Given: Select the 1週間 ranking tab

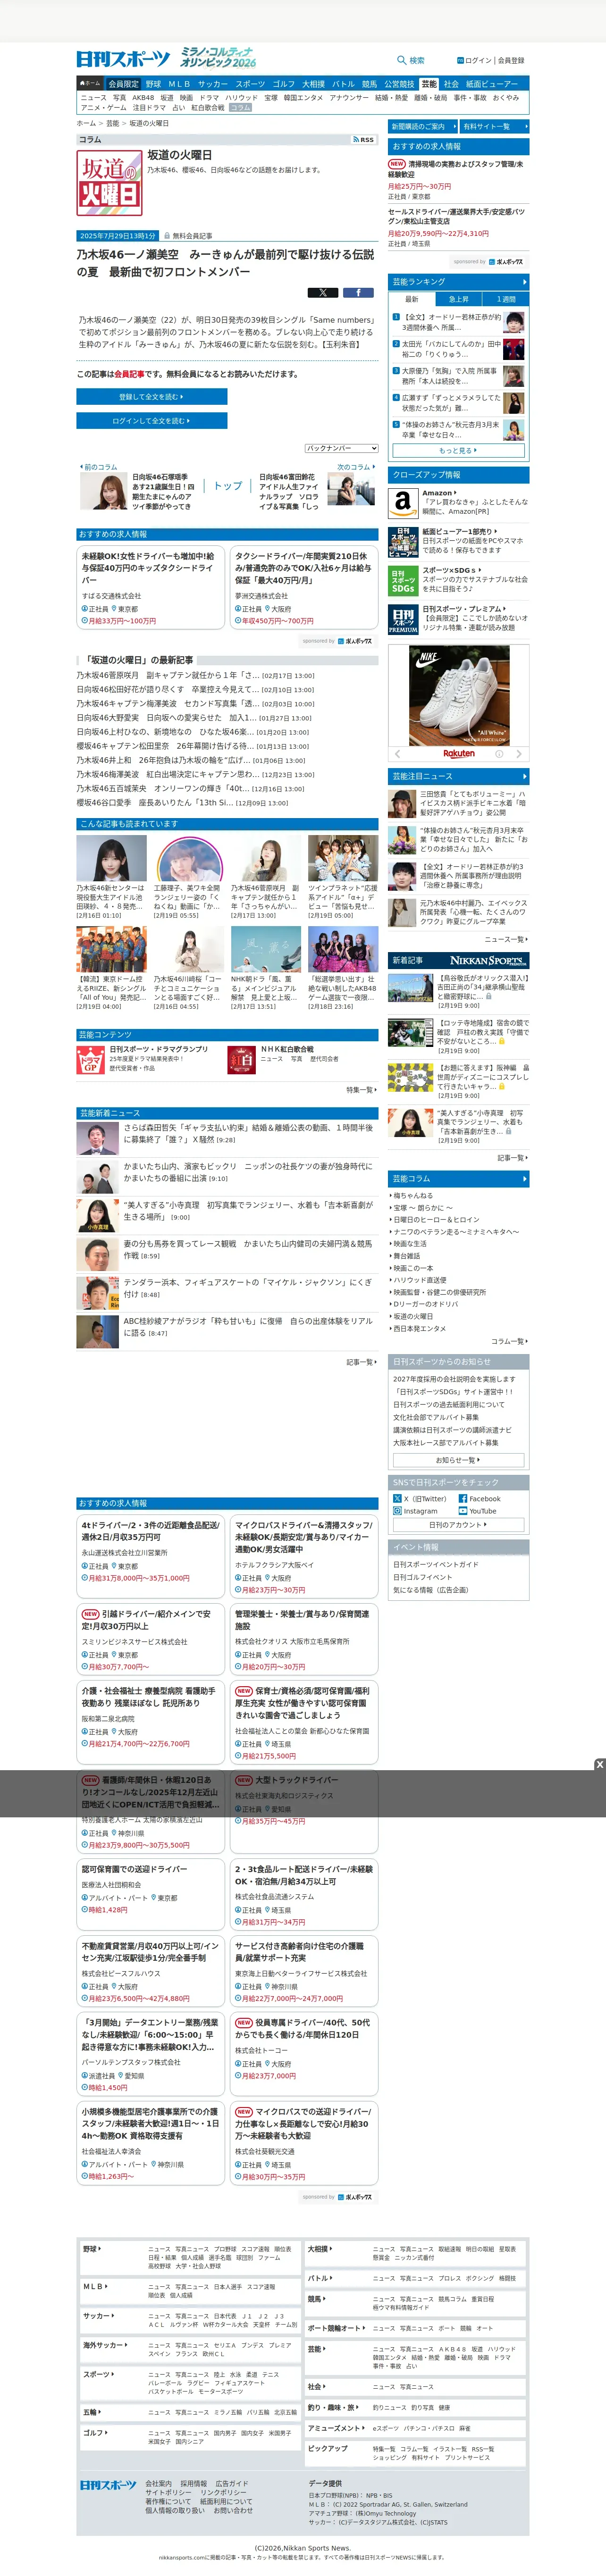Looking at the screenshot, I should pos(506,299).
